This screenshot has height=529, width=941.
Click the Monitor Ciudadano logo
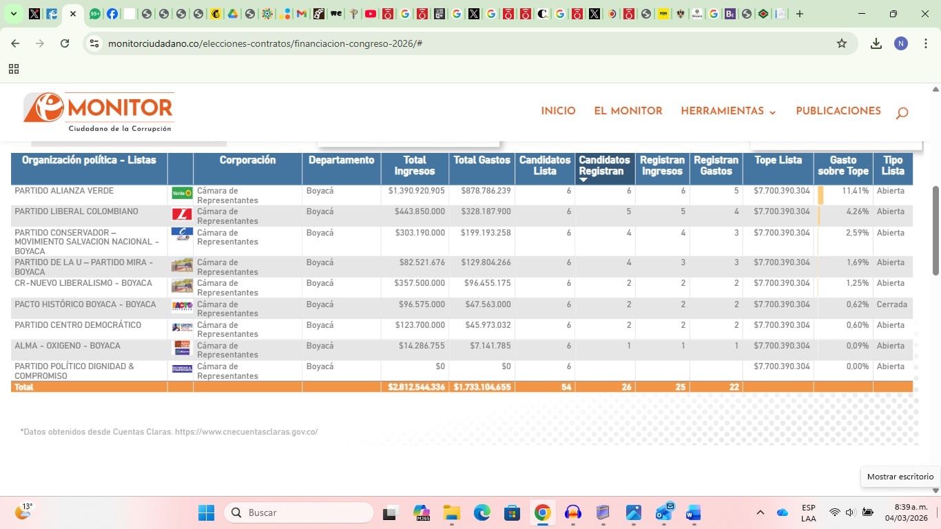[x=99, y=112]
